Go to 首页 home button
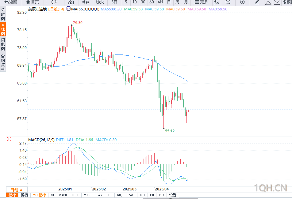 [x=33, y=2]
